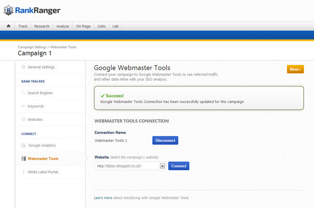Click the General Settings gear icon
The image size is (314, 208).
pos(23,67)
